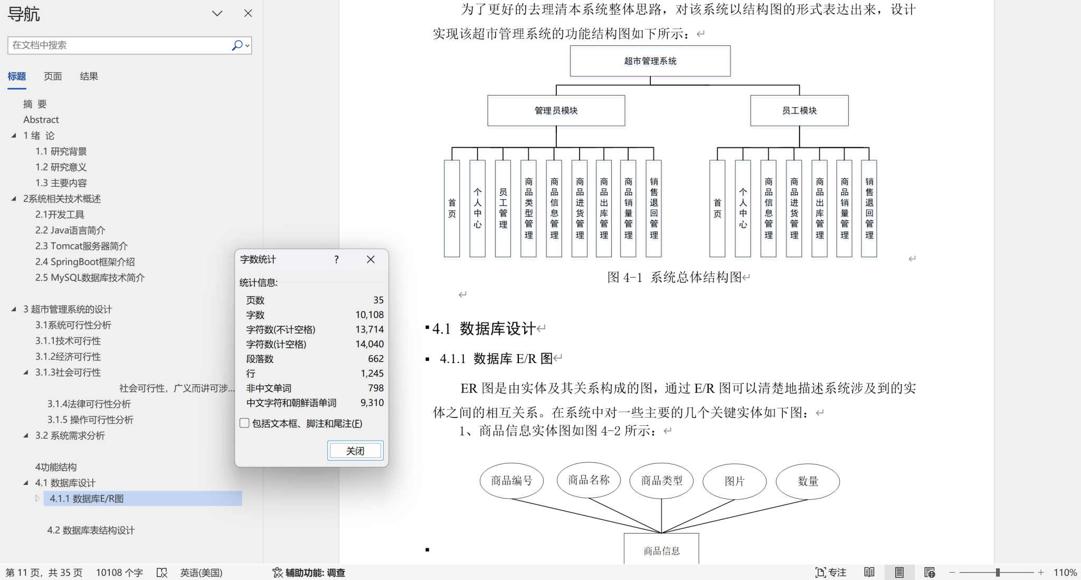Click the help question mark in word count dialog
This screenshot has width=1081, height=580.
(x=336, y=259)
